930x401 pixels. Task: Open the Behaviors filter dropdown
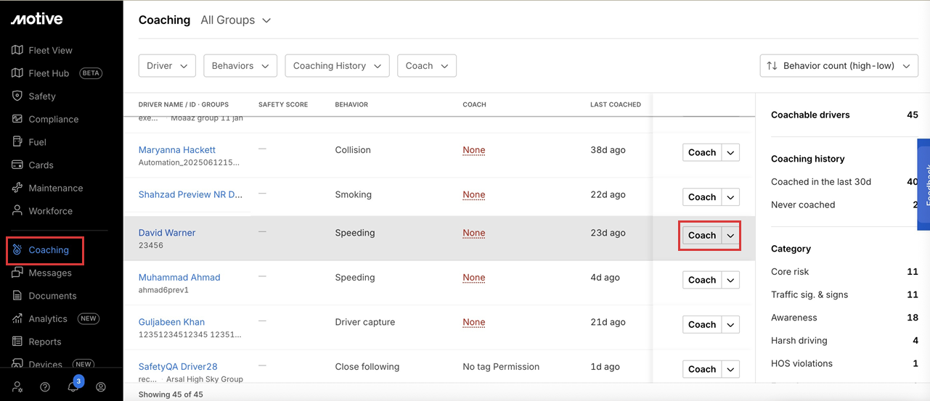pos(240,66)
